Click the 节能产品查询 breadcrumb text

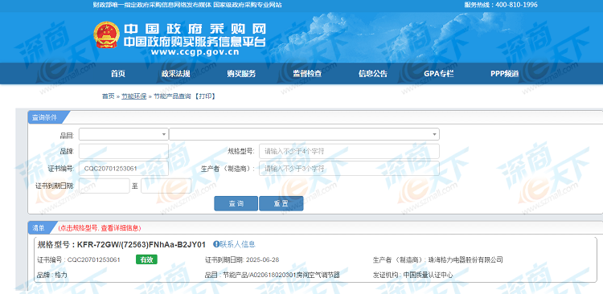[x=172, y=96]
